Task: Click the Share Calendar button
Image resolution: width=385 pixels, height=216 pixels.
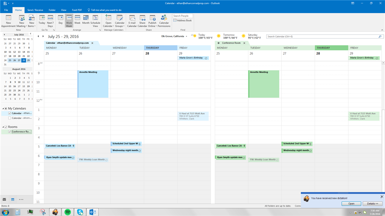Action: (x=142, y=21)
